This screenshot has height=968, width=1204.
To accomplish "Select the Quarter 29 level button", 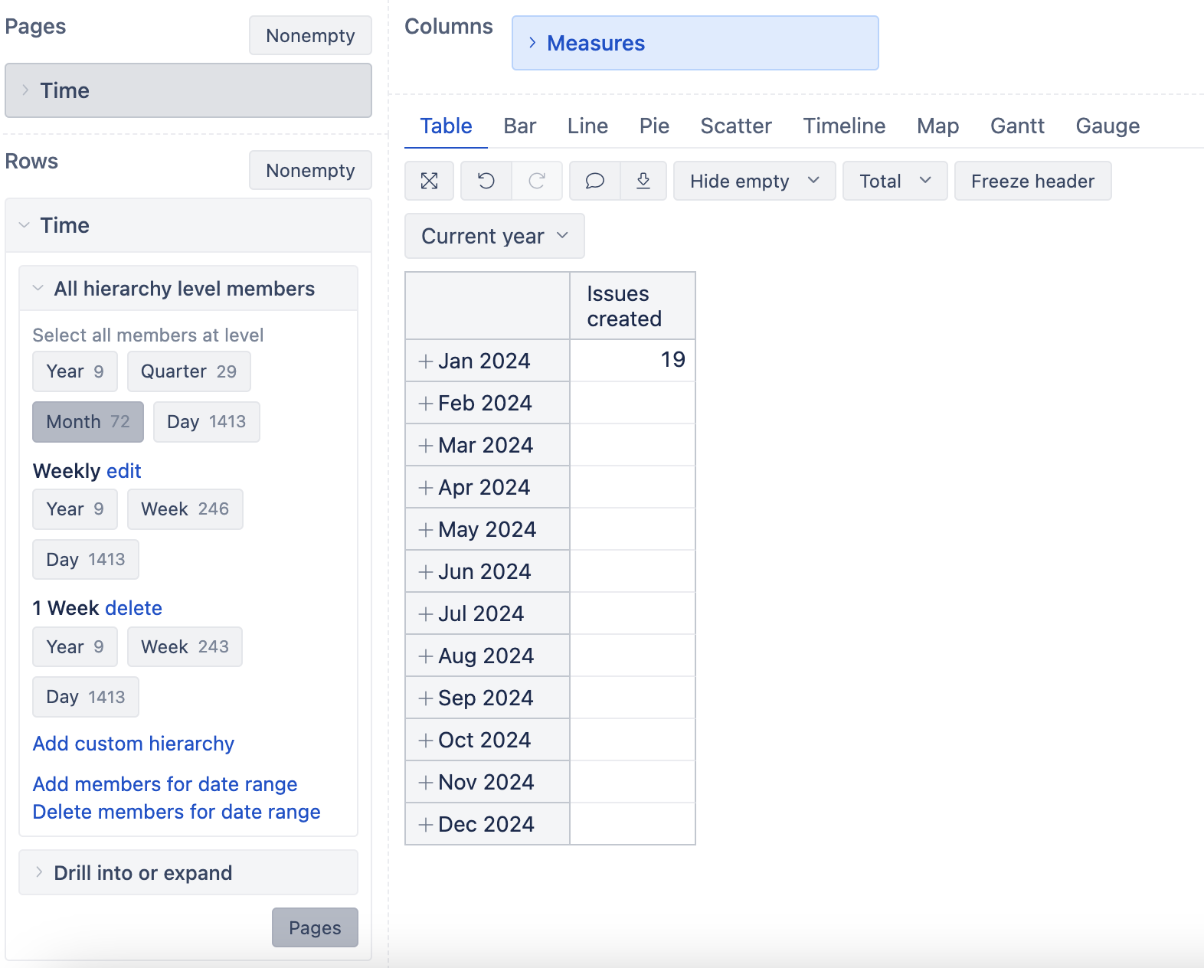I will [x=189, y=371].
